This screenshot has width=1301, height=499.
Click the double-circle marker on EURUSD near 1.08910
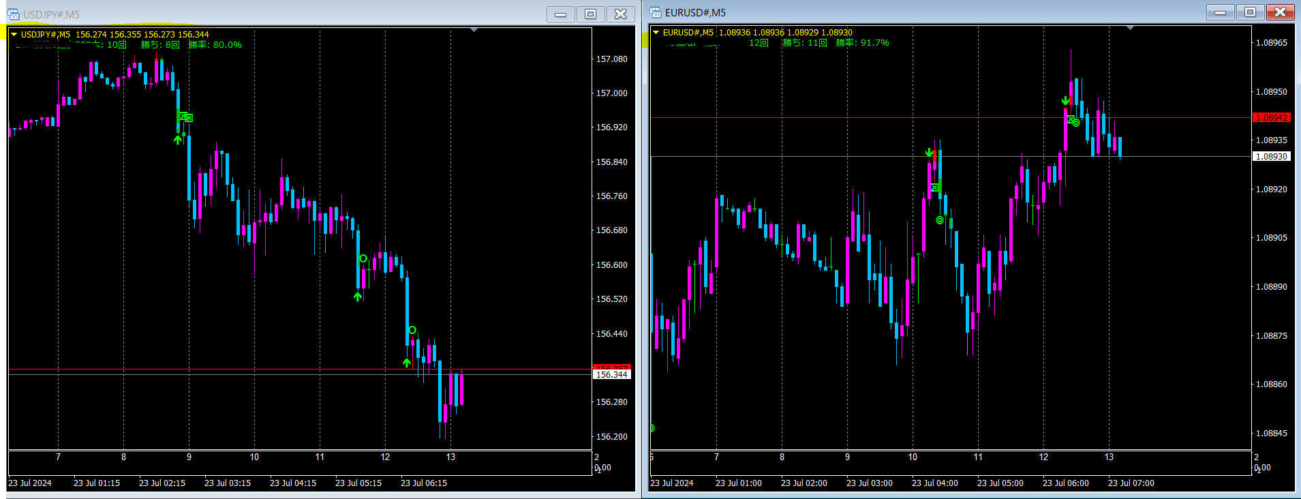[940, 220]
